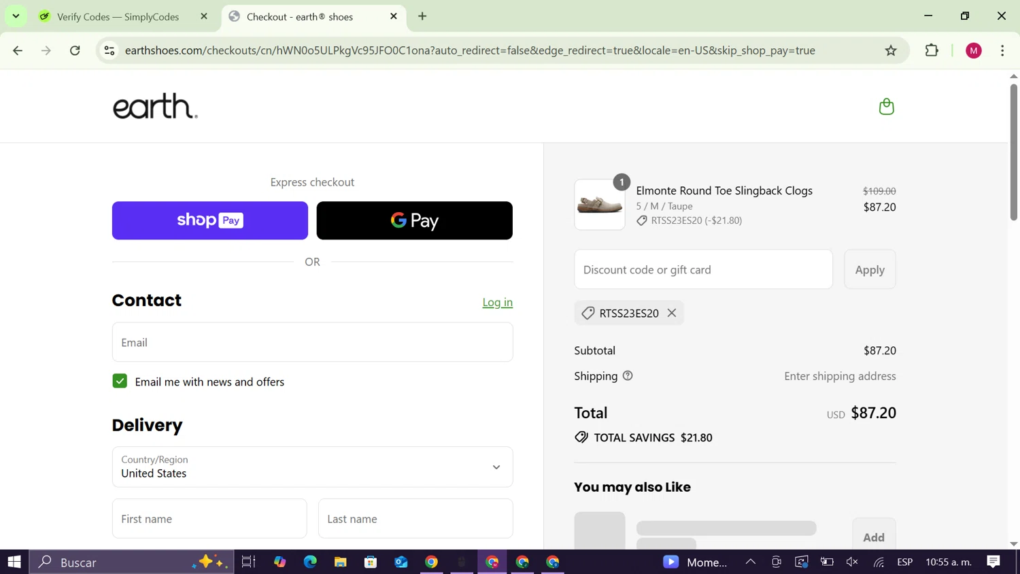The width and height of the screenshot is (1020, 574).
Task: Open the Mome... taskbar widget
Action: [x=695, y=562]
